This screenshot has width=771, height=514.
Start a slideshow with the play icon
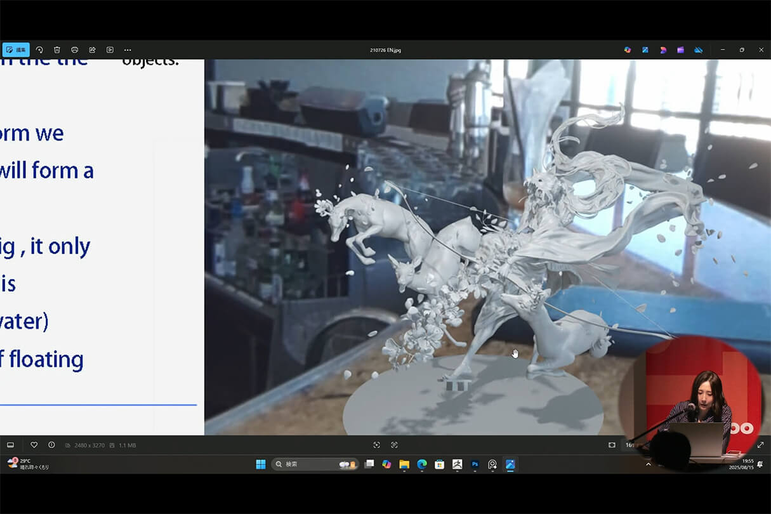[x=110, y=49]
